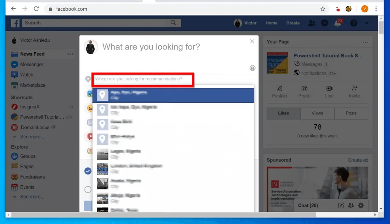Click the Photo icon on Your Page panel
The image size is (390, 224).
click(304, 92)
